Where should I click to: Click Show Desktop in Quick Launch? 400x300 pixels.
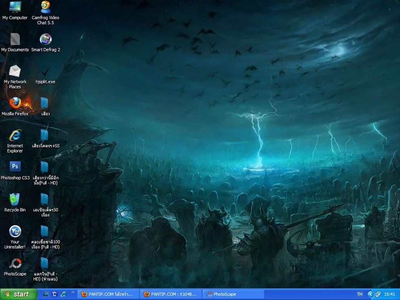coord(45,294)
